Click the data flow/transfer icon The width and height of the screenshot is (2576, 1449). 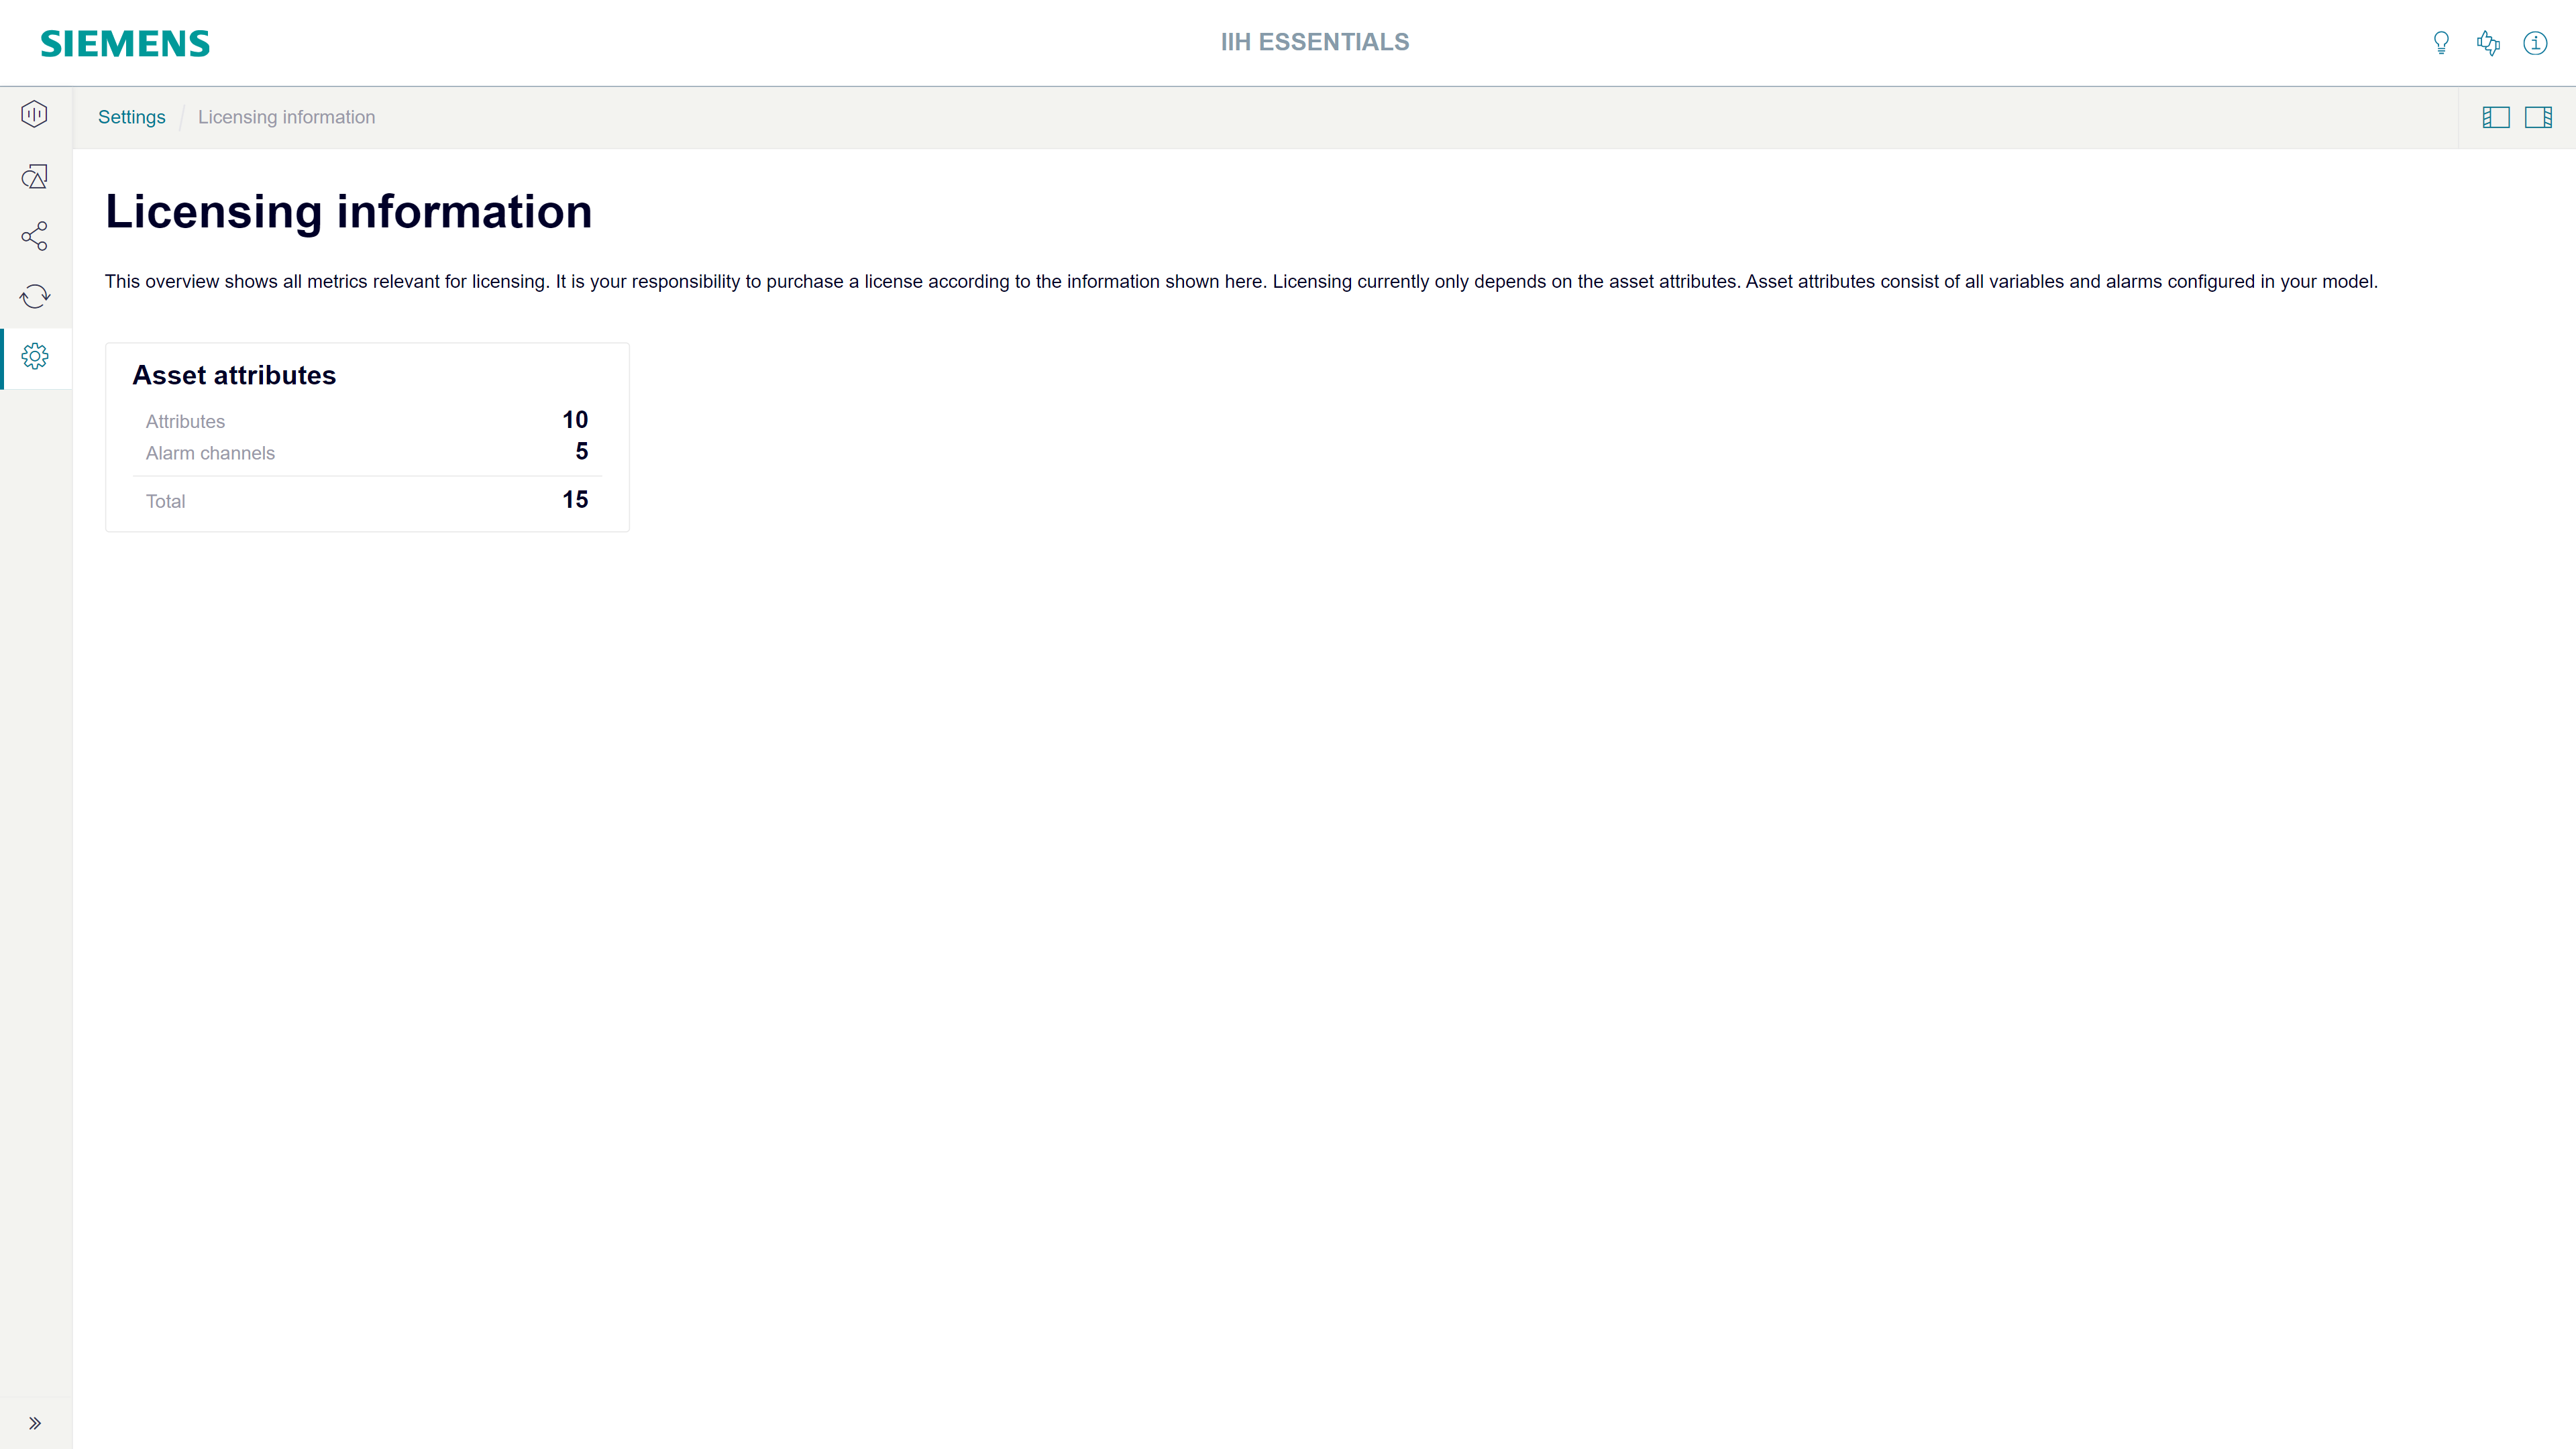pyautogui.click(x=36, y=295)
